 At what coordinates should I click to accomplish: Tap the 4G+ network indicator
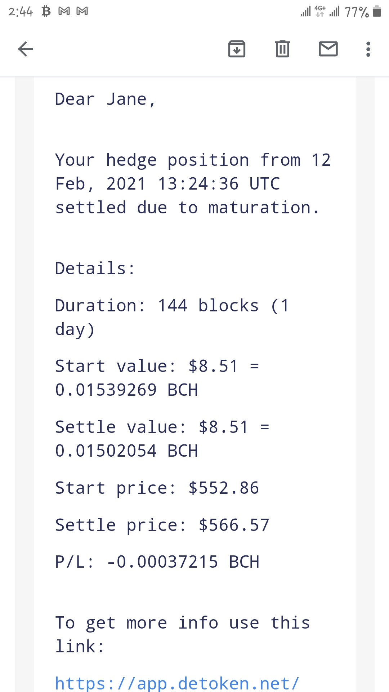[x=320, y=11]
